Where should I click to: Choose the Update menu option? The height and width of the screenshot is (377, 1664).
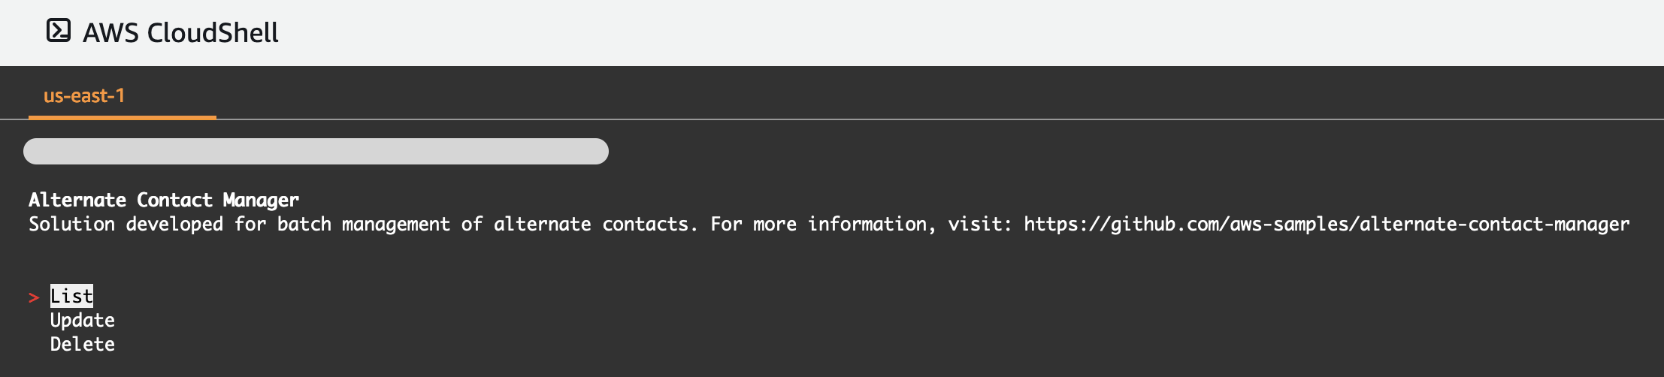click(83, 320)
